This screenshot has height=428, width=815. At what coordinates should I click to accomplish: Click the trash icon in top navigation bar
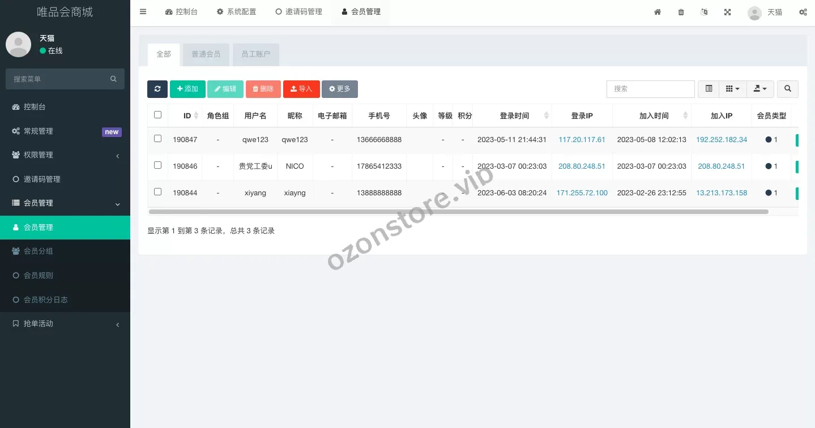(x=681, y=12)
